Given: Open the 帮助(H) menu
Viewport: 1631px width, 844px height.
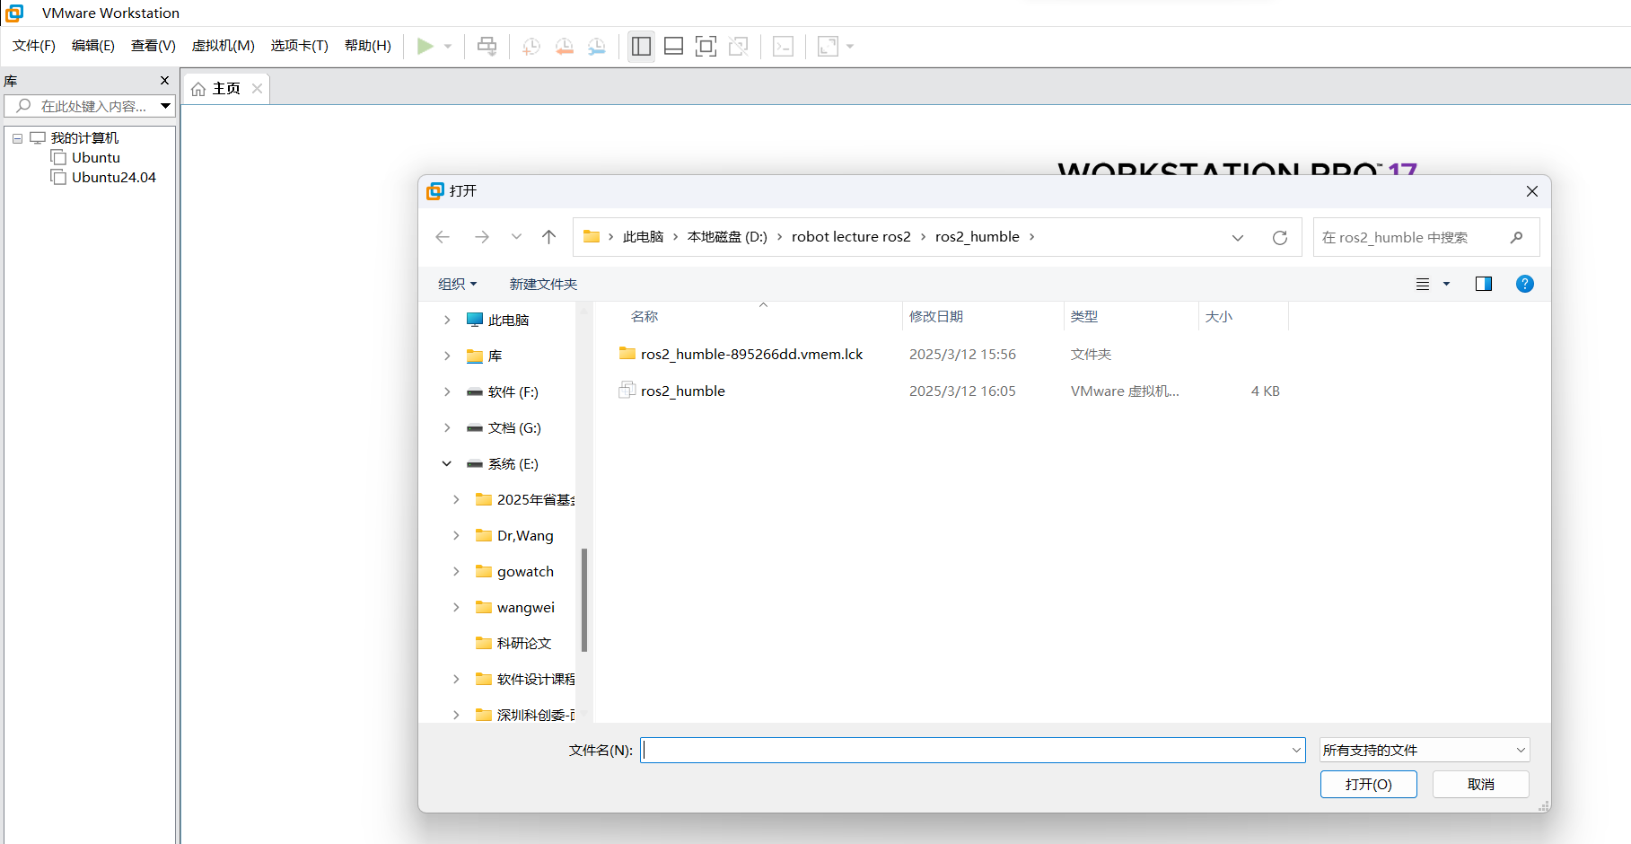Looking at the screenshot, I should (x=368, y=46).
